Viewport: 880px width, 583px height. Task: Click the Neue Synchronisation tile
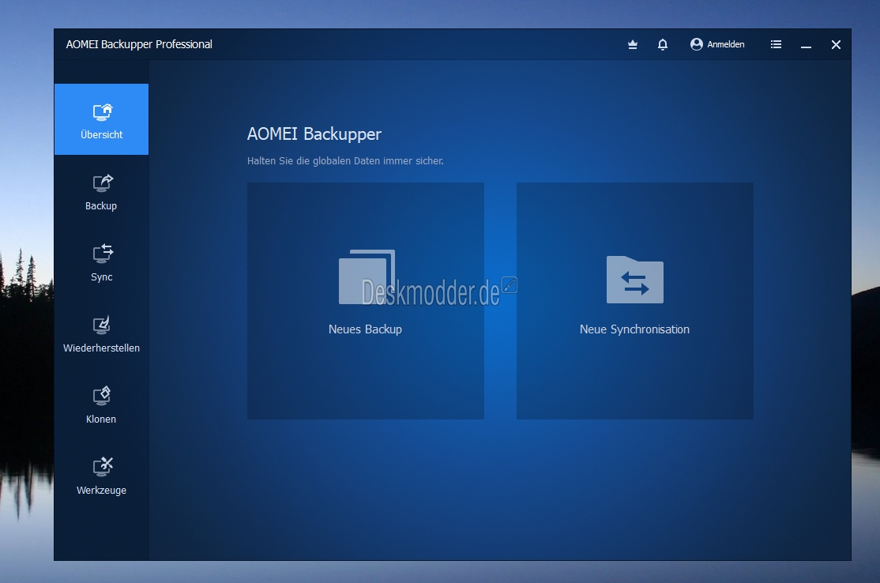pos(635,301)
